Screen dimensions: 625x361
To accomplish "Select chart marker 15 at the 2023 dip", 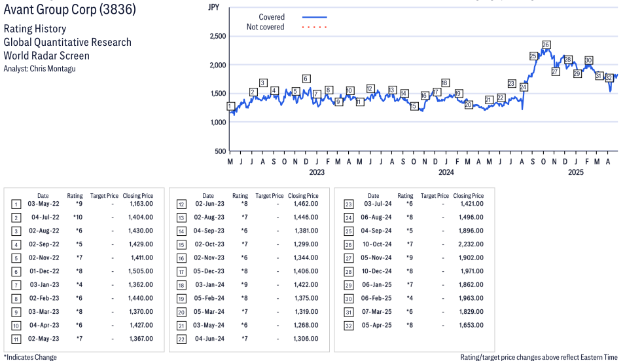I will tap(414, 106).
